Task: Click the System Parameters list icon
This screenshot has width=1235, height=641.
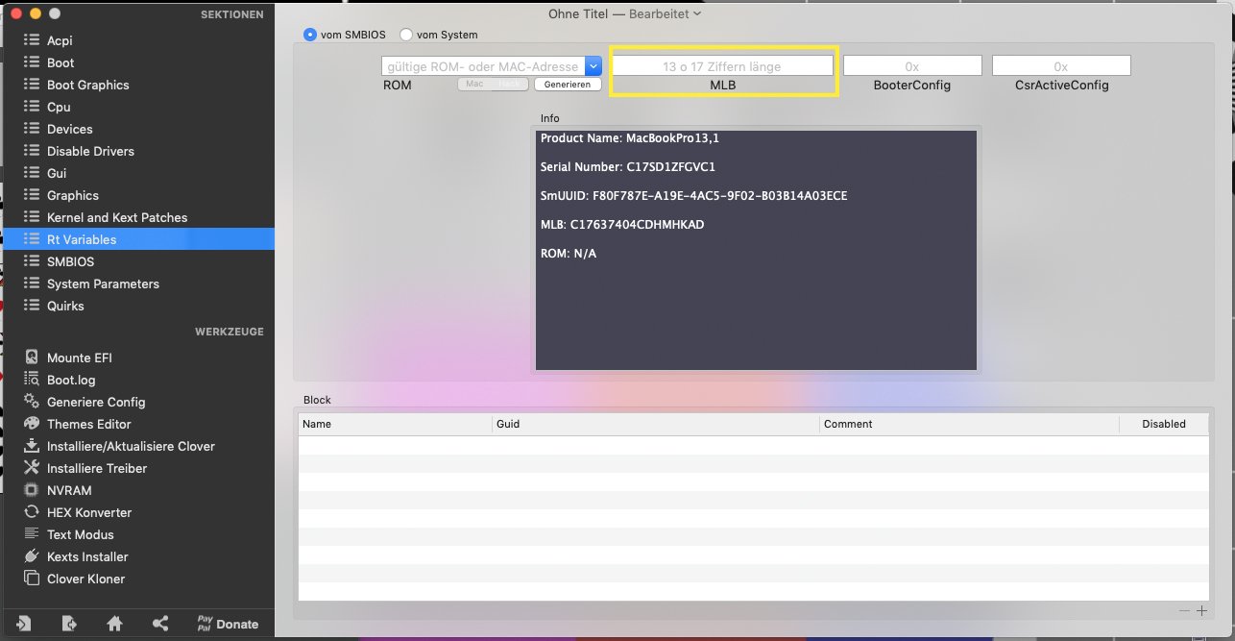Action: tap(31, 284)
